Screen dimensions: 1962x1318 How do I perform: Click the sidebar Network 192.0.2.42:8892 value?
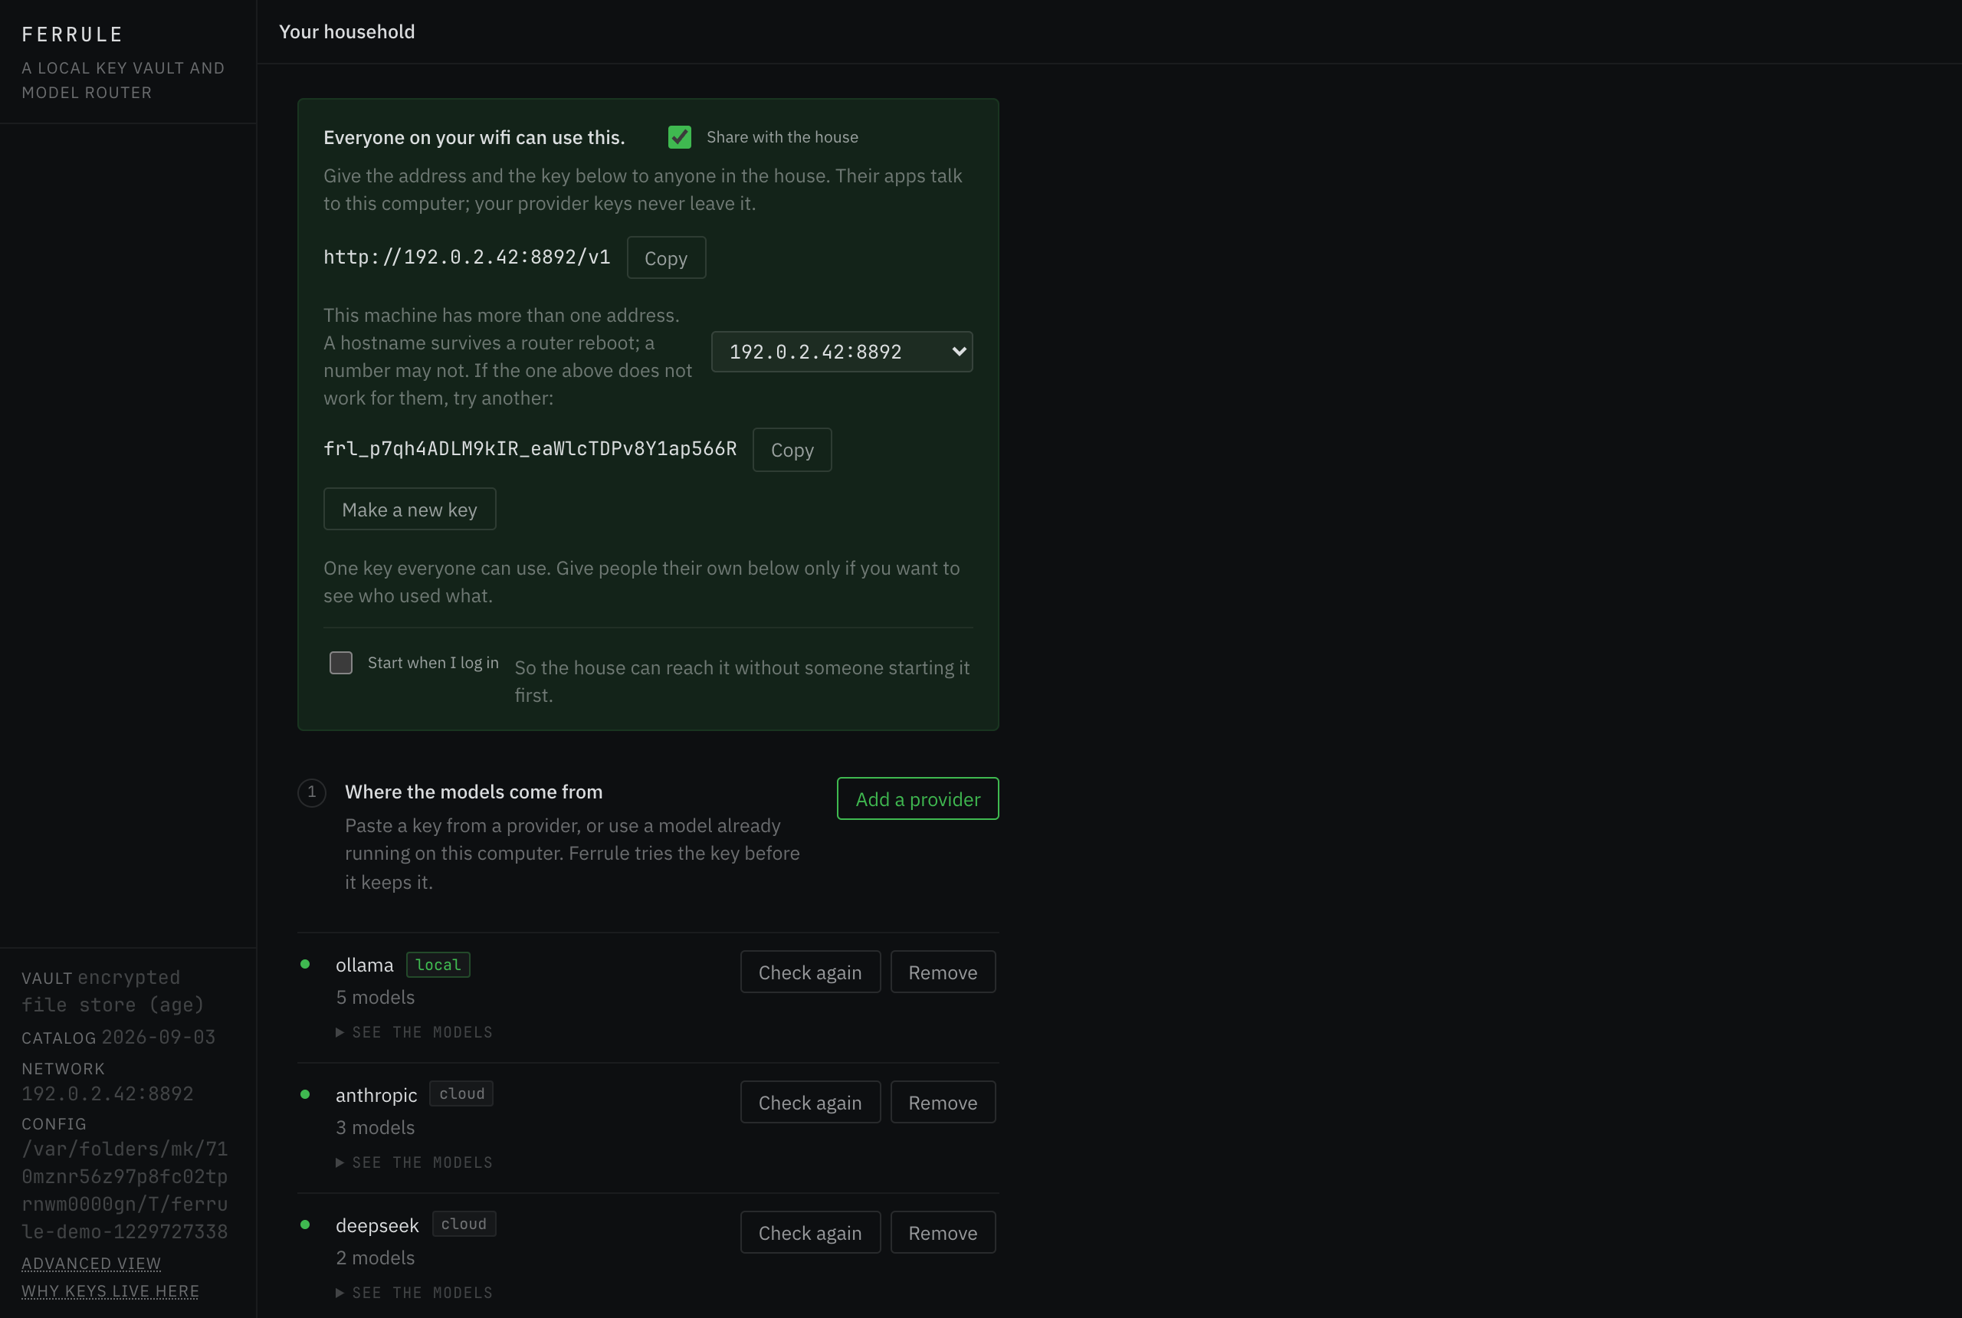107,1093
